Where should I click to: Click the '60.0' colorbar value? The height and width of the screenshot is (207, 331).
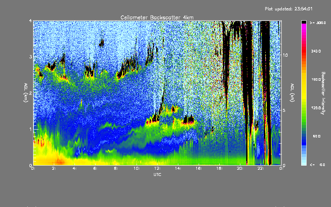click(317, 136)
